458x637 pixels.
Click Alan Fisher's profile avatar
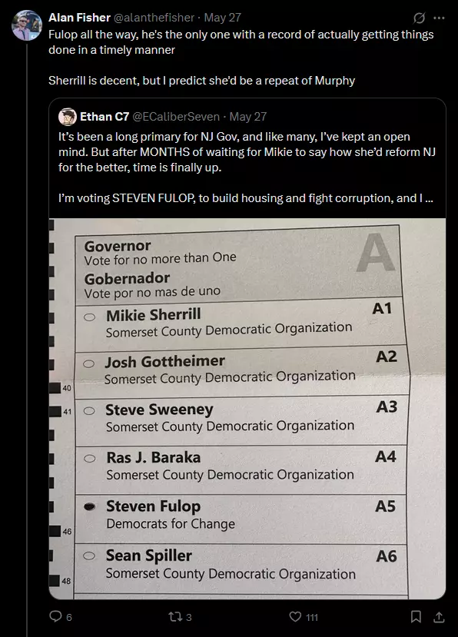[x=27, y=25]
